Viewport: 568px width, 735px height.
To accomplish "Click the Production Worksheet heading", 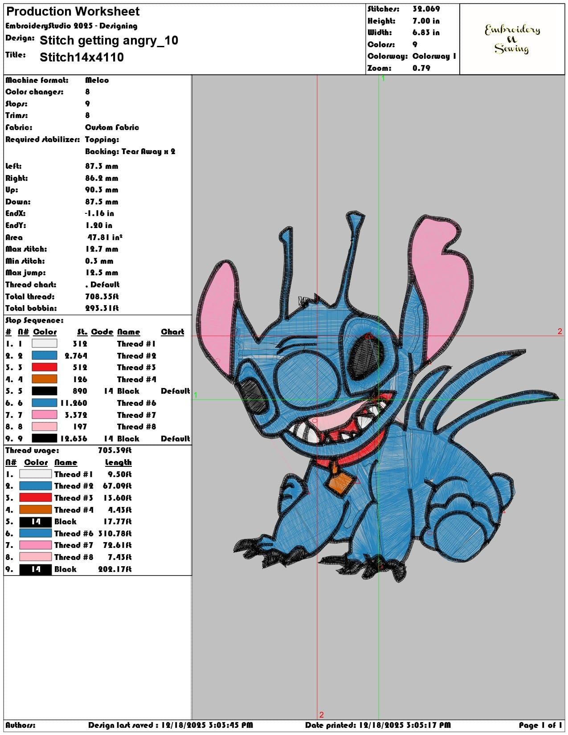I will 73,12.
